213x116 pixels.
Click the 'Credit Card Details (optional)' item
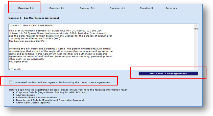34,103
